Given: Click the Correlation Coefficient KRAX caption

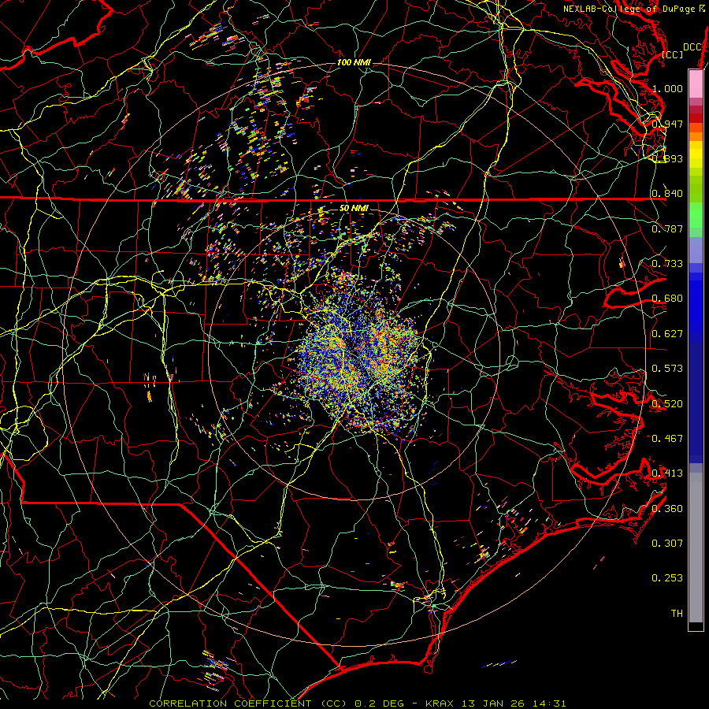Looking at the screenshot, I should coord(358,703).
